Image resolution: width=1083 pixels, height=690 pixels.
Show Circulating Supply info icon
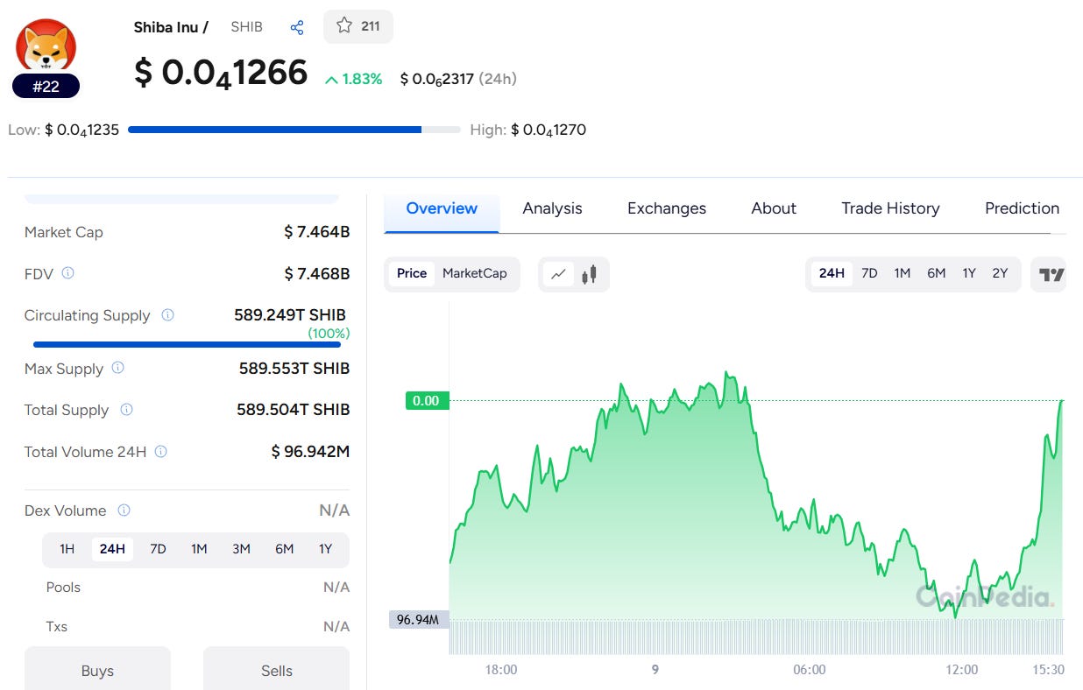pos(167,315)
